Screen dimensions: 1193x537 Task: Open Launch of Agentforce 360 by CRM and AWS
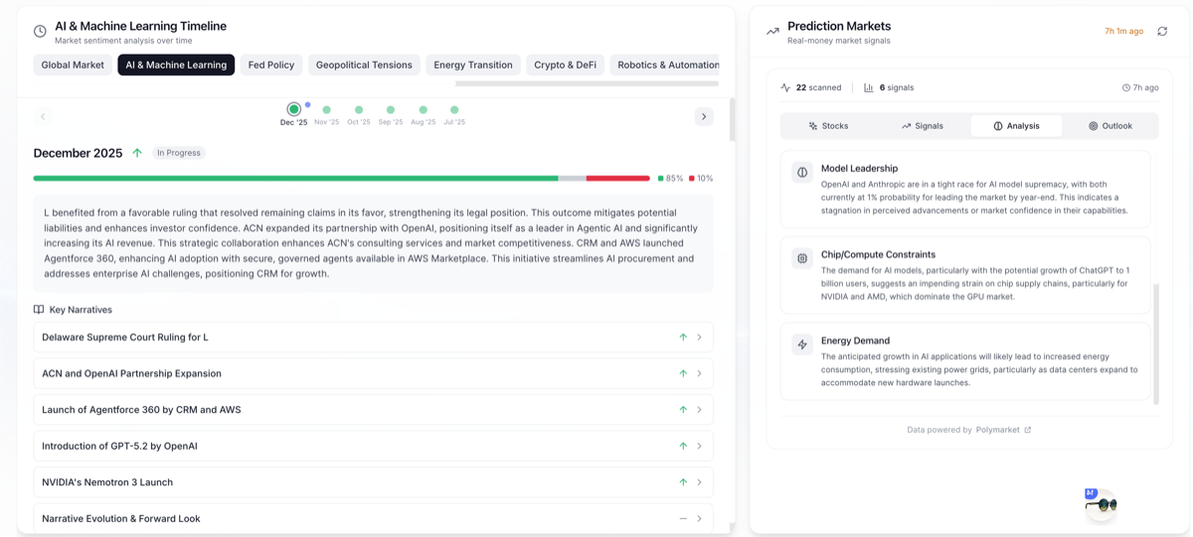(x=373, y=410)
